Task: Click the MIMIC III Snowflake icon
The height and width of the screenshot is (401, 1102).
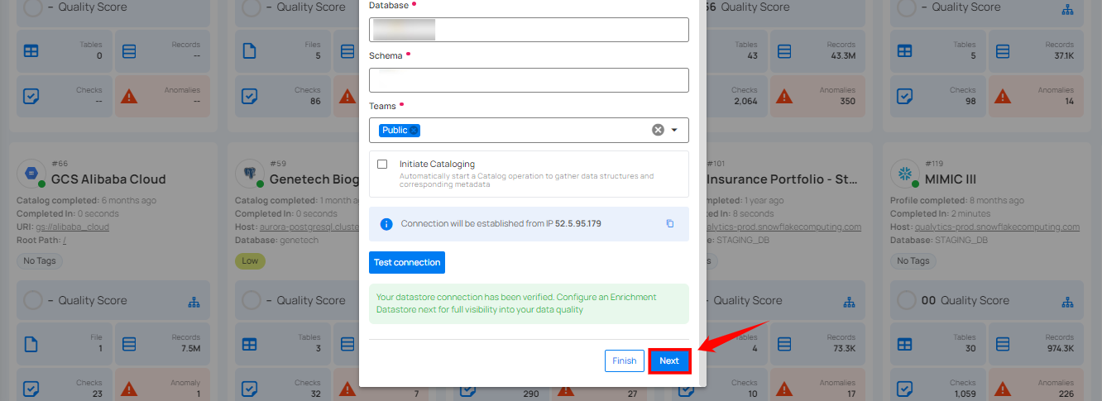Action: coord(904,174)
